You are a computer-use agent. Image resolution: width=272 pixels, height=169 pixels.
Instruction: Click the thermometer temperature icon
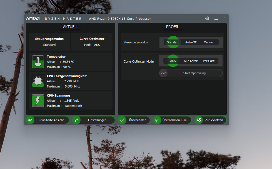[x=38, y=62]
